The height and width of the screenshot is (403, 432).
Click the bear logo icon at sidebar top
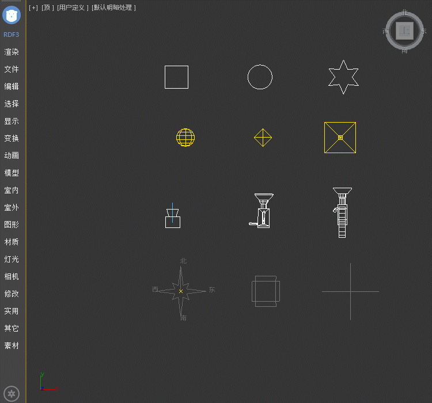(x=12, y=15)
